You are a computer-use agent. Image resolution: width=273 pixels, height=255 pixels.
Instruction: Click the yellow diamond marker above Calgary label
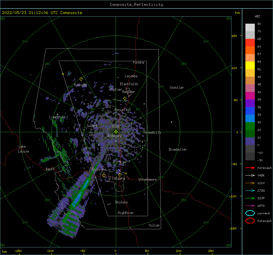click(x=120, y=175)
